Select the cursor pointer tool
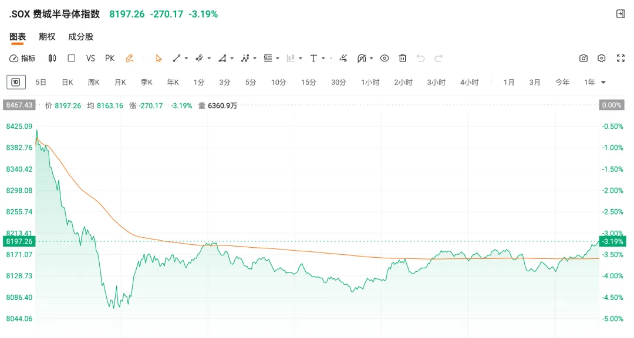This screenshot has width=634, height=338. [x=158, y=58]
